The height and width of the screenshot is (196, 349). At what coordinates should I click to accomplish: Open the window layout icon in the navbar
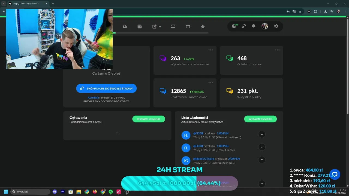coord(188,26)
